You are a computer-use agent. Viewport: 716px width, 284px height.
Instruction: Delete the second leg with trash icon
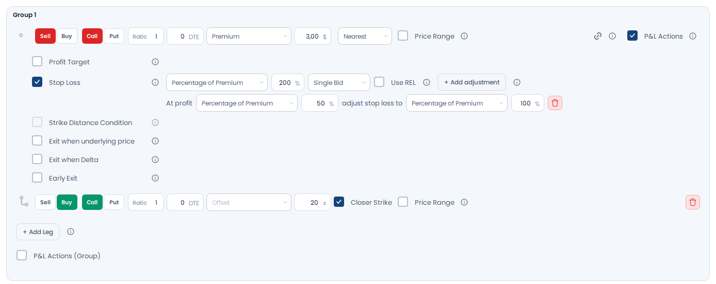tap(693, 202)
